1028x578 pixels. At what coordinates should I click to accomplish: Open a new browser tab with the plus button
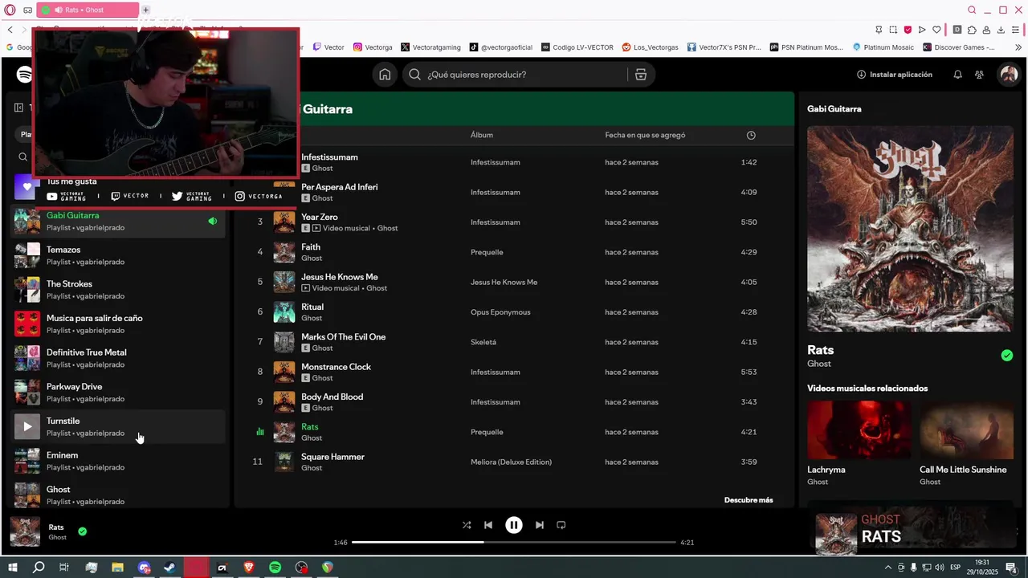click(146, 10)
